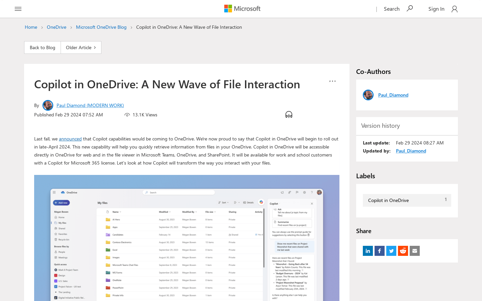Open the hamburger navigation menu
This screenshot has width=482, height=301.
pos(18,9)
